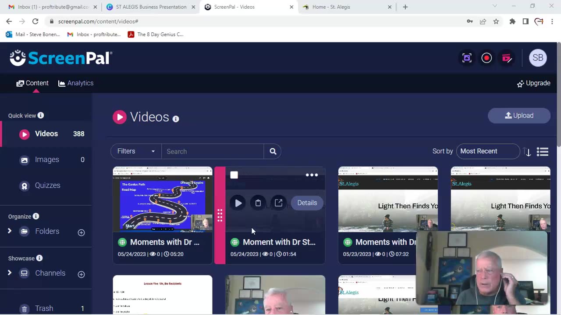The height and width of the screenshot is (315, 561).
Task: Tick the selection checkbox on hovered video
Action: tap(234, 175)
